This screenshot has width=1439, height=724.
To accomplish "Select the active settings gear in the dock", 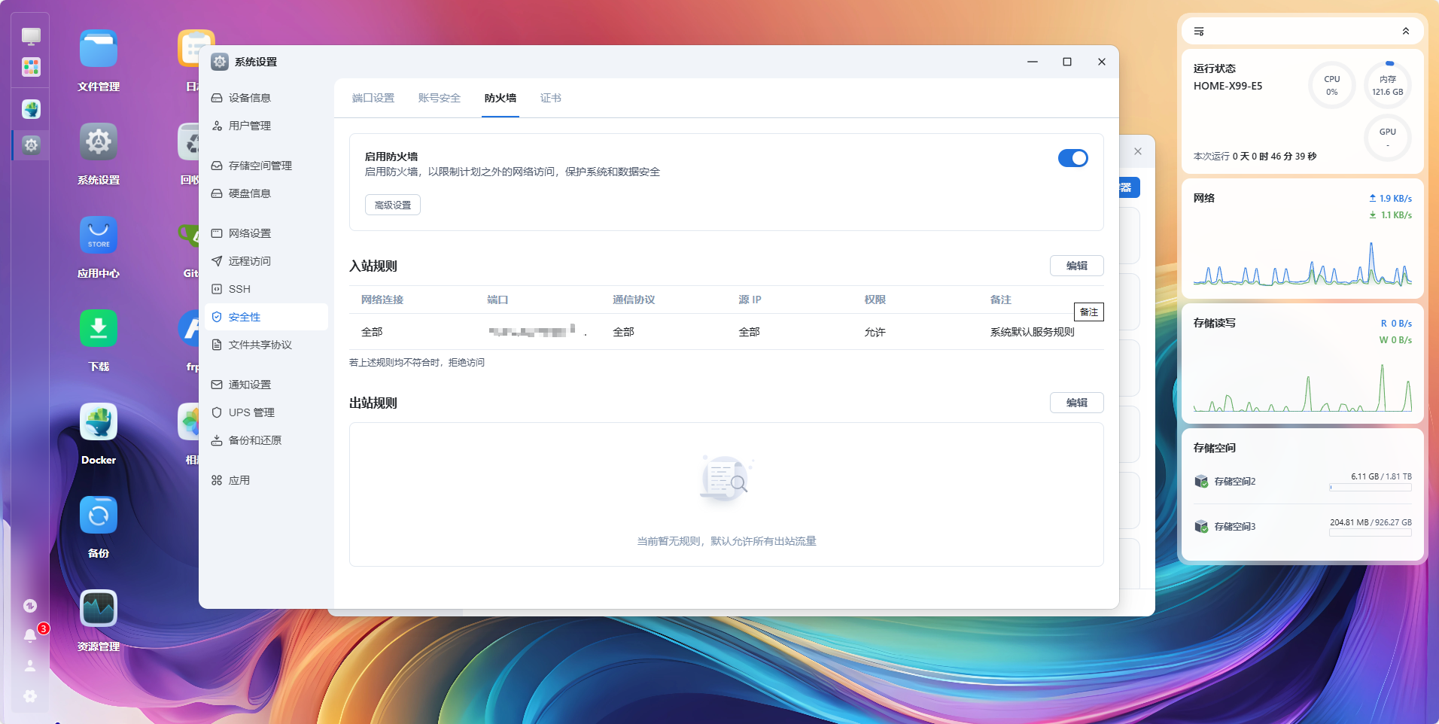I will click(x=31, y=145).
